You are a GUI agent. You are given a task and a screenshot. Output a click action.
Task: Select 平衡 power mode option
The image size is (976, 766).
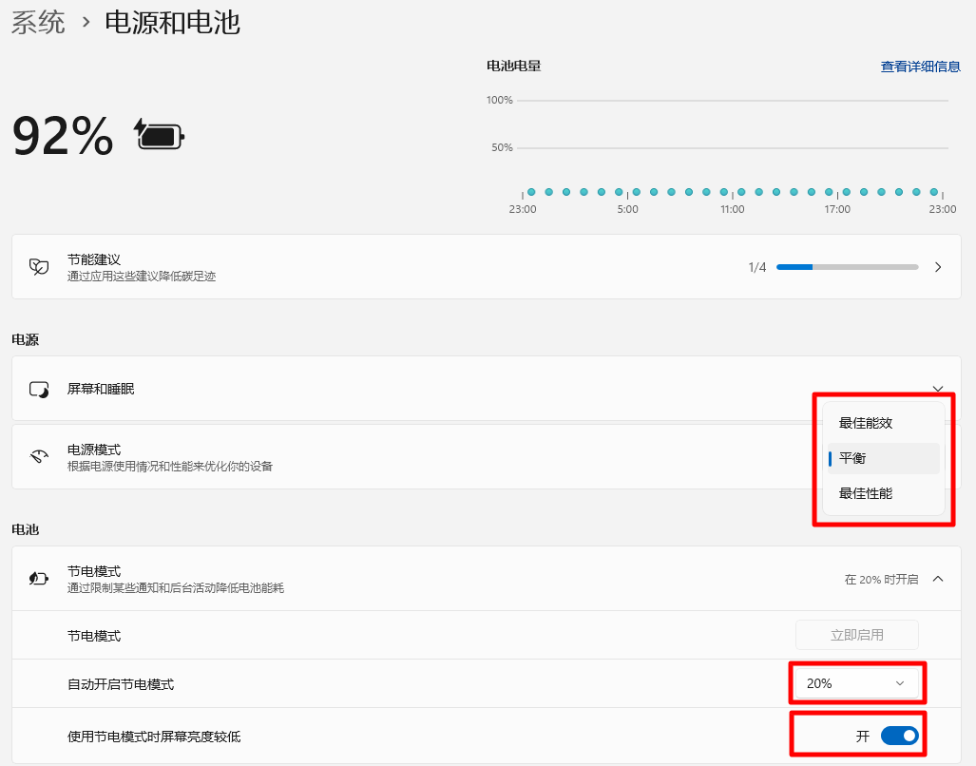point(883,458)
